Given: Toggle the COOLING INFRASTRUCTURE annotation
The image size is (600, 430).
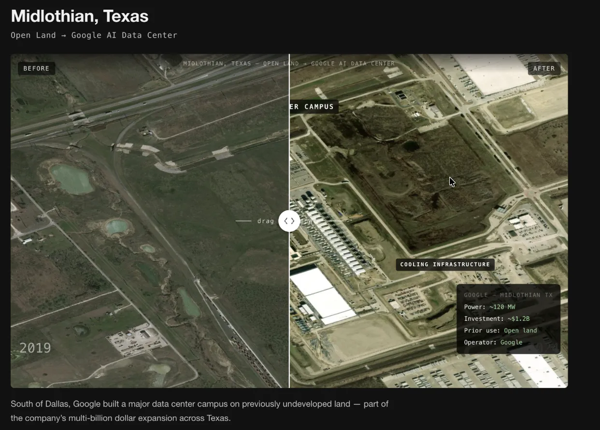Looking at the screenshot, I should point(444,264).
